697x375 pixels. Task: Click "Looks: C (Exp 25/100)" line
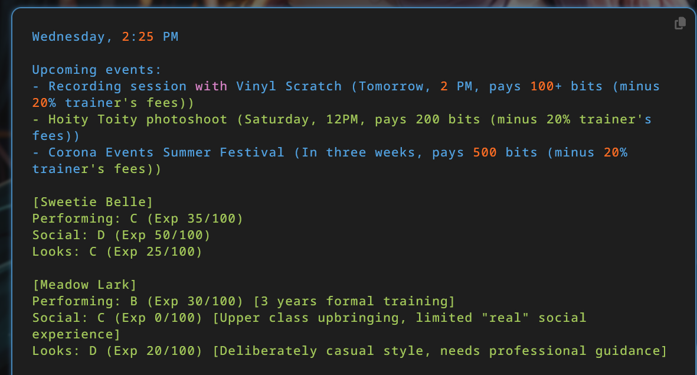117,252
